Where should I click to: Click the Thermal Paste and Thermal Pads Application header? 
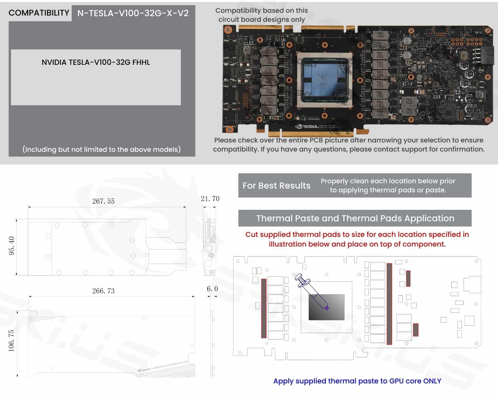coord(355,218)
